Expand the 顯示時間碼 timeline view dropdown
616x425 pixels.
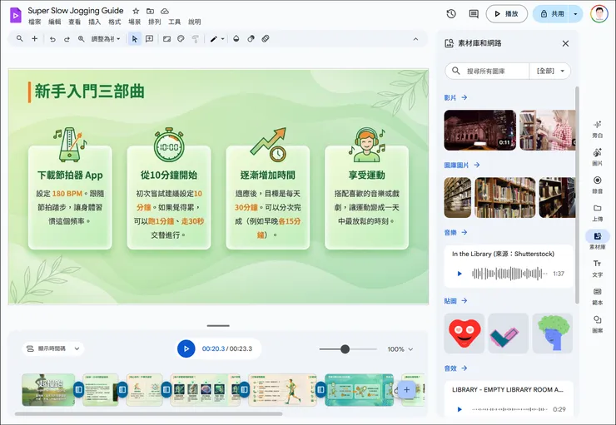click(x=53, y=348)
